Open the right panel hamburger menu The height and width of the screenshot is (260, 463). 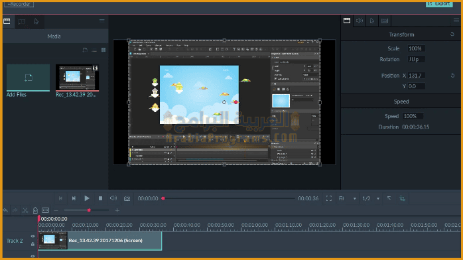[456, 21]
